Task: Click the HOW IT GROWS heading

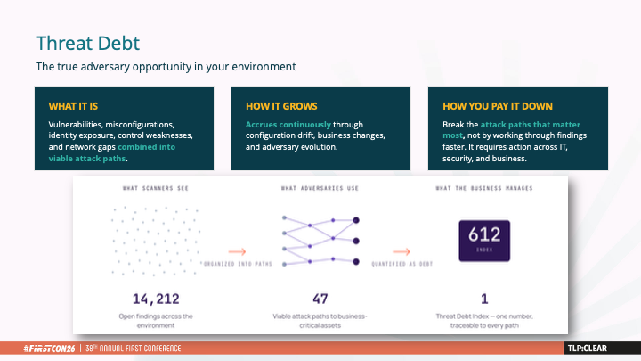Action: point(281,106)
